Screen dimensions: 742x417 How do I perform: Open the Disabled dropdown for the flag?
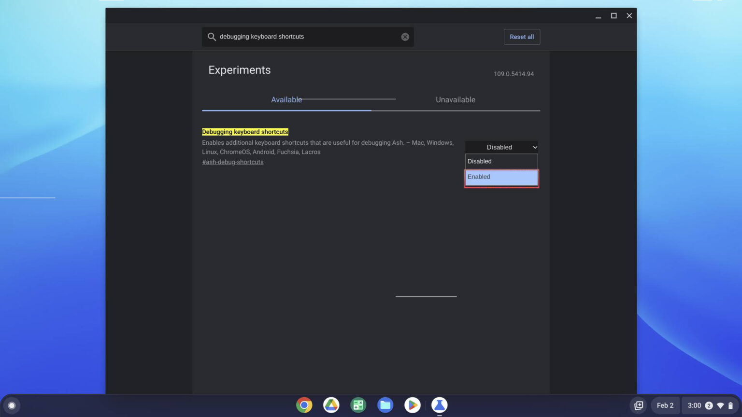[501, 147]
